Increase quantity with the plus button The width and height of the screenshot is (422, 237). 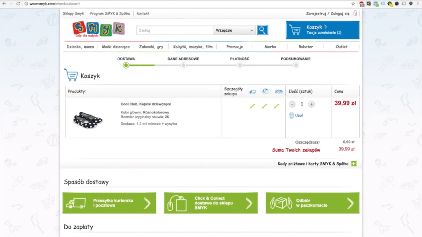pos(312,104)
